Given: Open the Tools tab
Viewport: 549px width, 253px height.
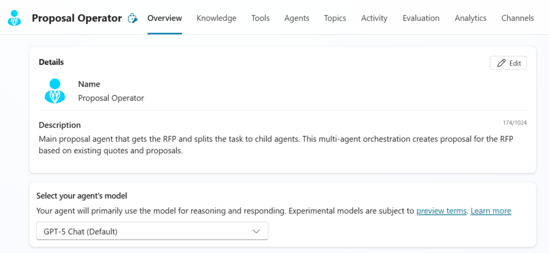Looking at the screenshot, I should [x=260, y=18].
